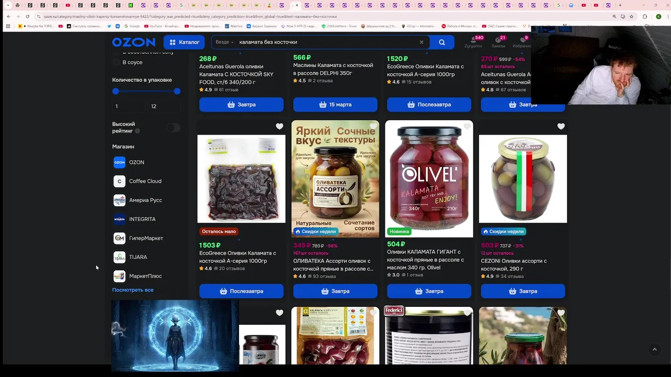Grab the minimum quantity slider handle
Image resolution: width=671 pixels, height=377 pixels.
115,91
